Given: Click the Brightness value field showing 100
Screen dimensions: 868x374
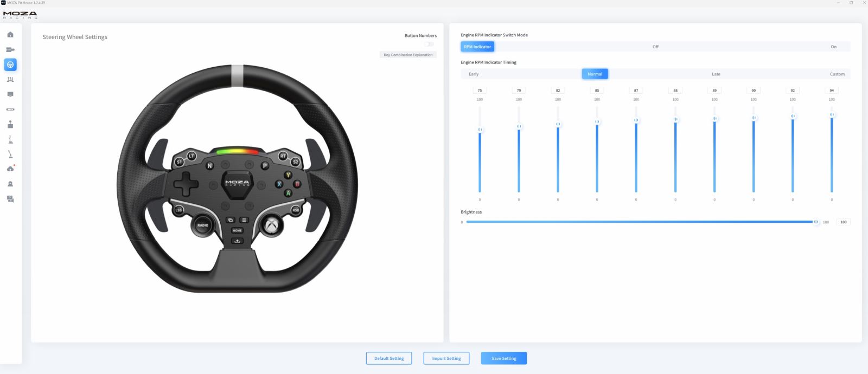Looking at the screenshot, I should pos(843,222).
